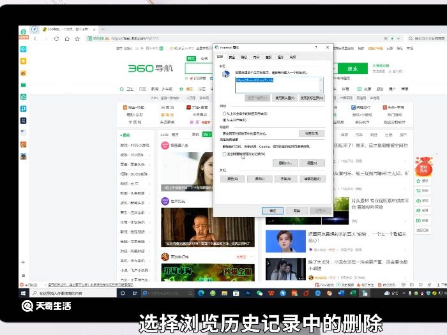The width and height of the screenshot is (447, 335).
Task: Open Excel from the taskbar
Action: tap(353, 293)
